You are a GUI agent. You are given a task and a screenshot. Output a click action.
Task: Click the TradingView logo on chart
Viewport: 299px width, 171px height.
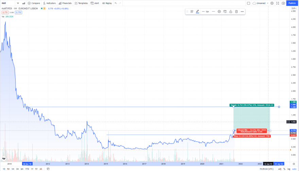click(x=4, y=159)
